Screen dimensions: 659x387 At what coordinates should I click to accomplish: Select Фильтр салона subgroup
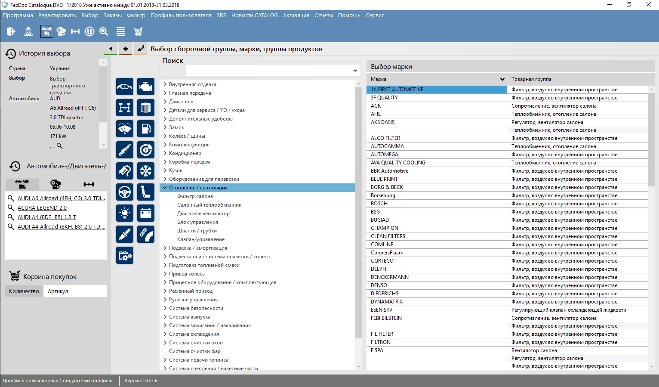pos(195,196)
